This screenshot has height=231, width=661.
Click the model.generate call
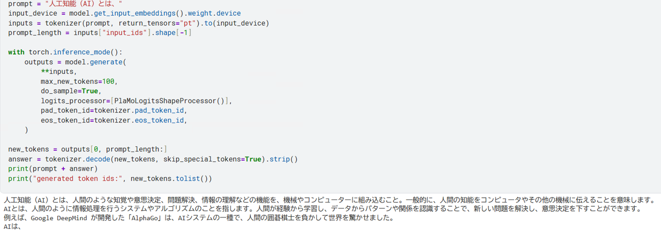pos(96,62)
